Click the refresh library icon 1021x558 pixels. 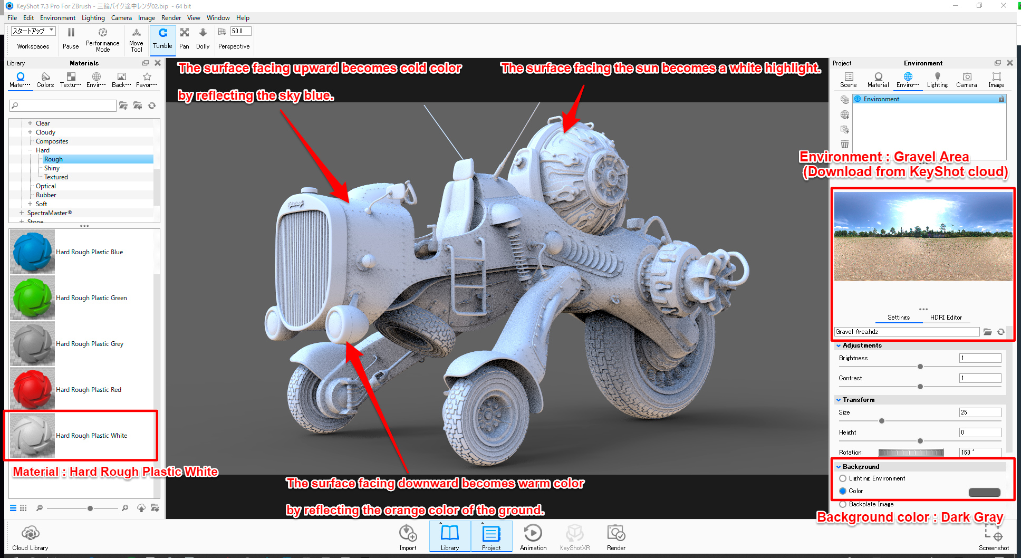click(152, 105)
